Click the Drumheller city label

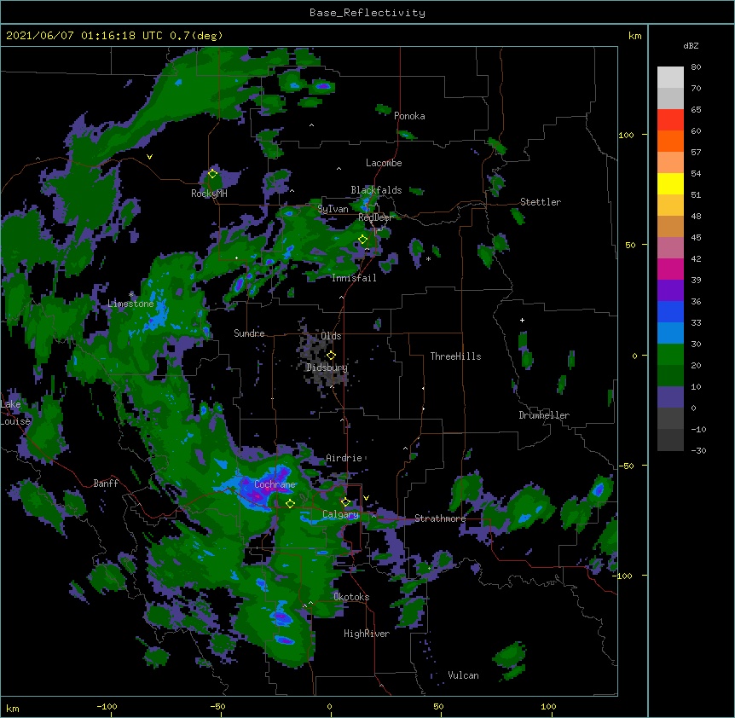544,415
